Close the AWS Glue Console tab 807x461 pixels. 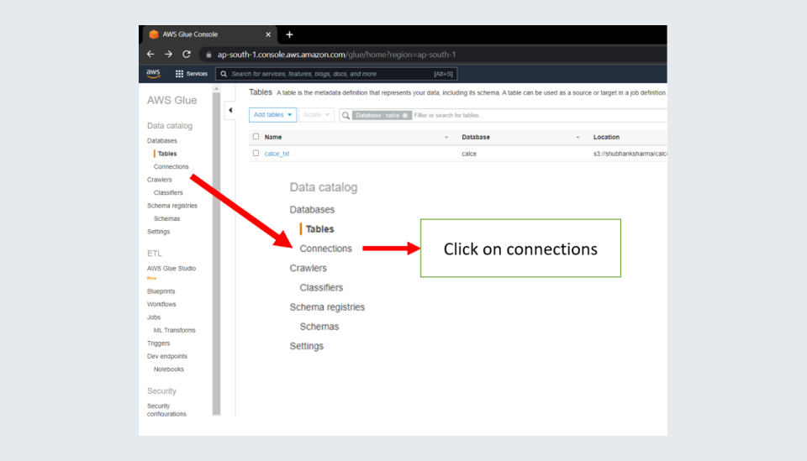(268, 34)
